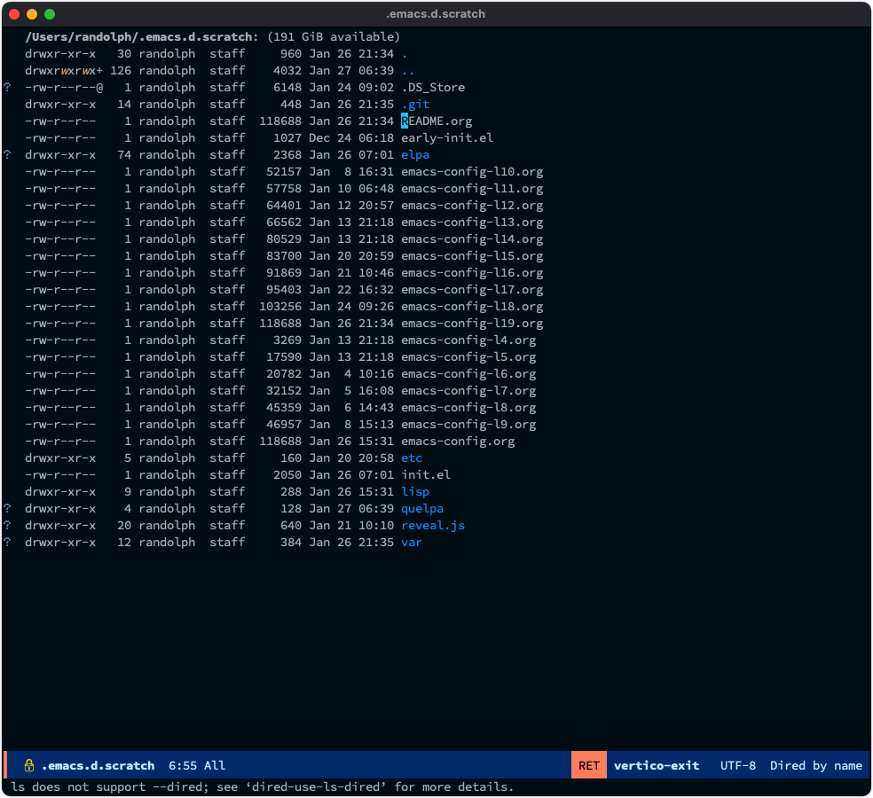Open the lisp directory
The height and width of the screenshot is (798, 873).
(x=415, y=491)
